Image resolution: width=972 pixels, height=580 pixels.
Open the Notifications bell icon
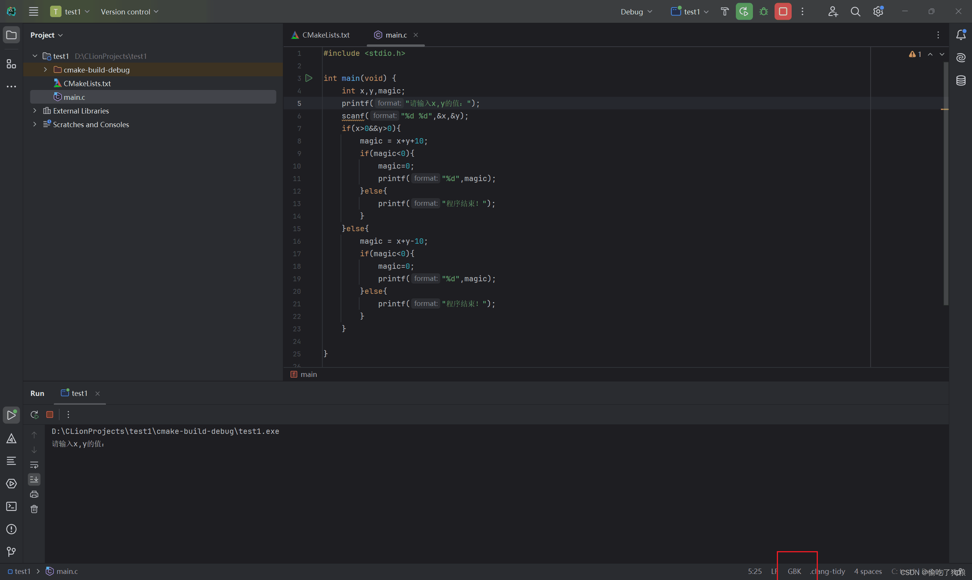coord(961,35)
